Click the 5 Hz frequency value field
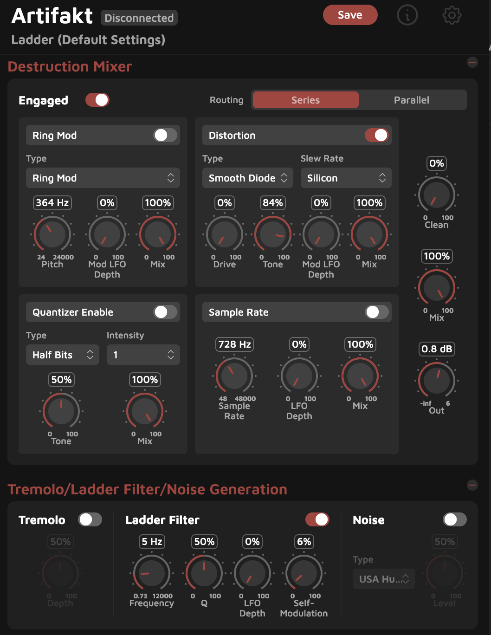491x635 pixels. [x=152, y=542]
